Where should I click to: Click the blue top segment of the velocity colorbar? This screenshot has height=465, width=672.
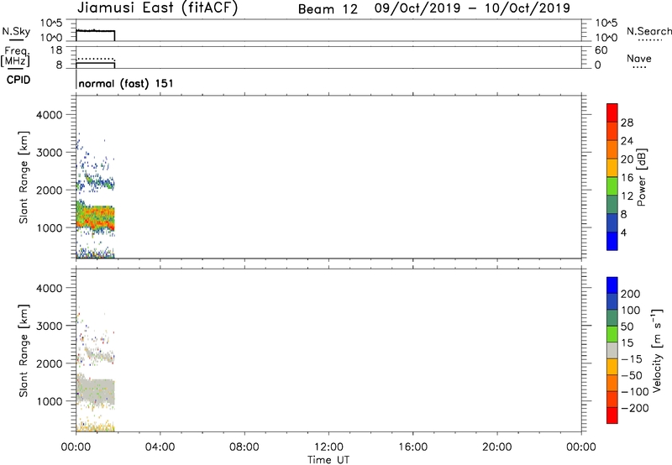pos(612,285)
